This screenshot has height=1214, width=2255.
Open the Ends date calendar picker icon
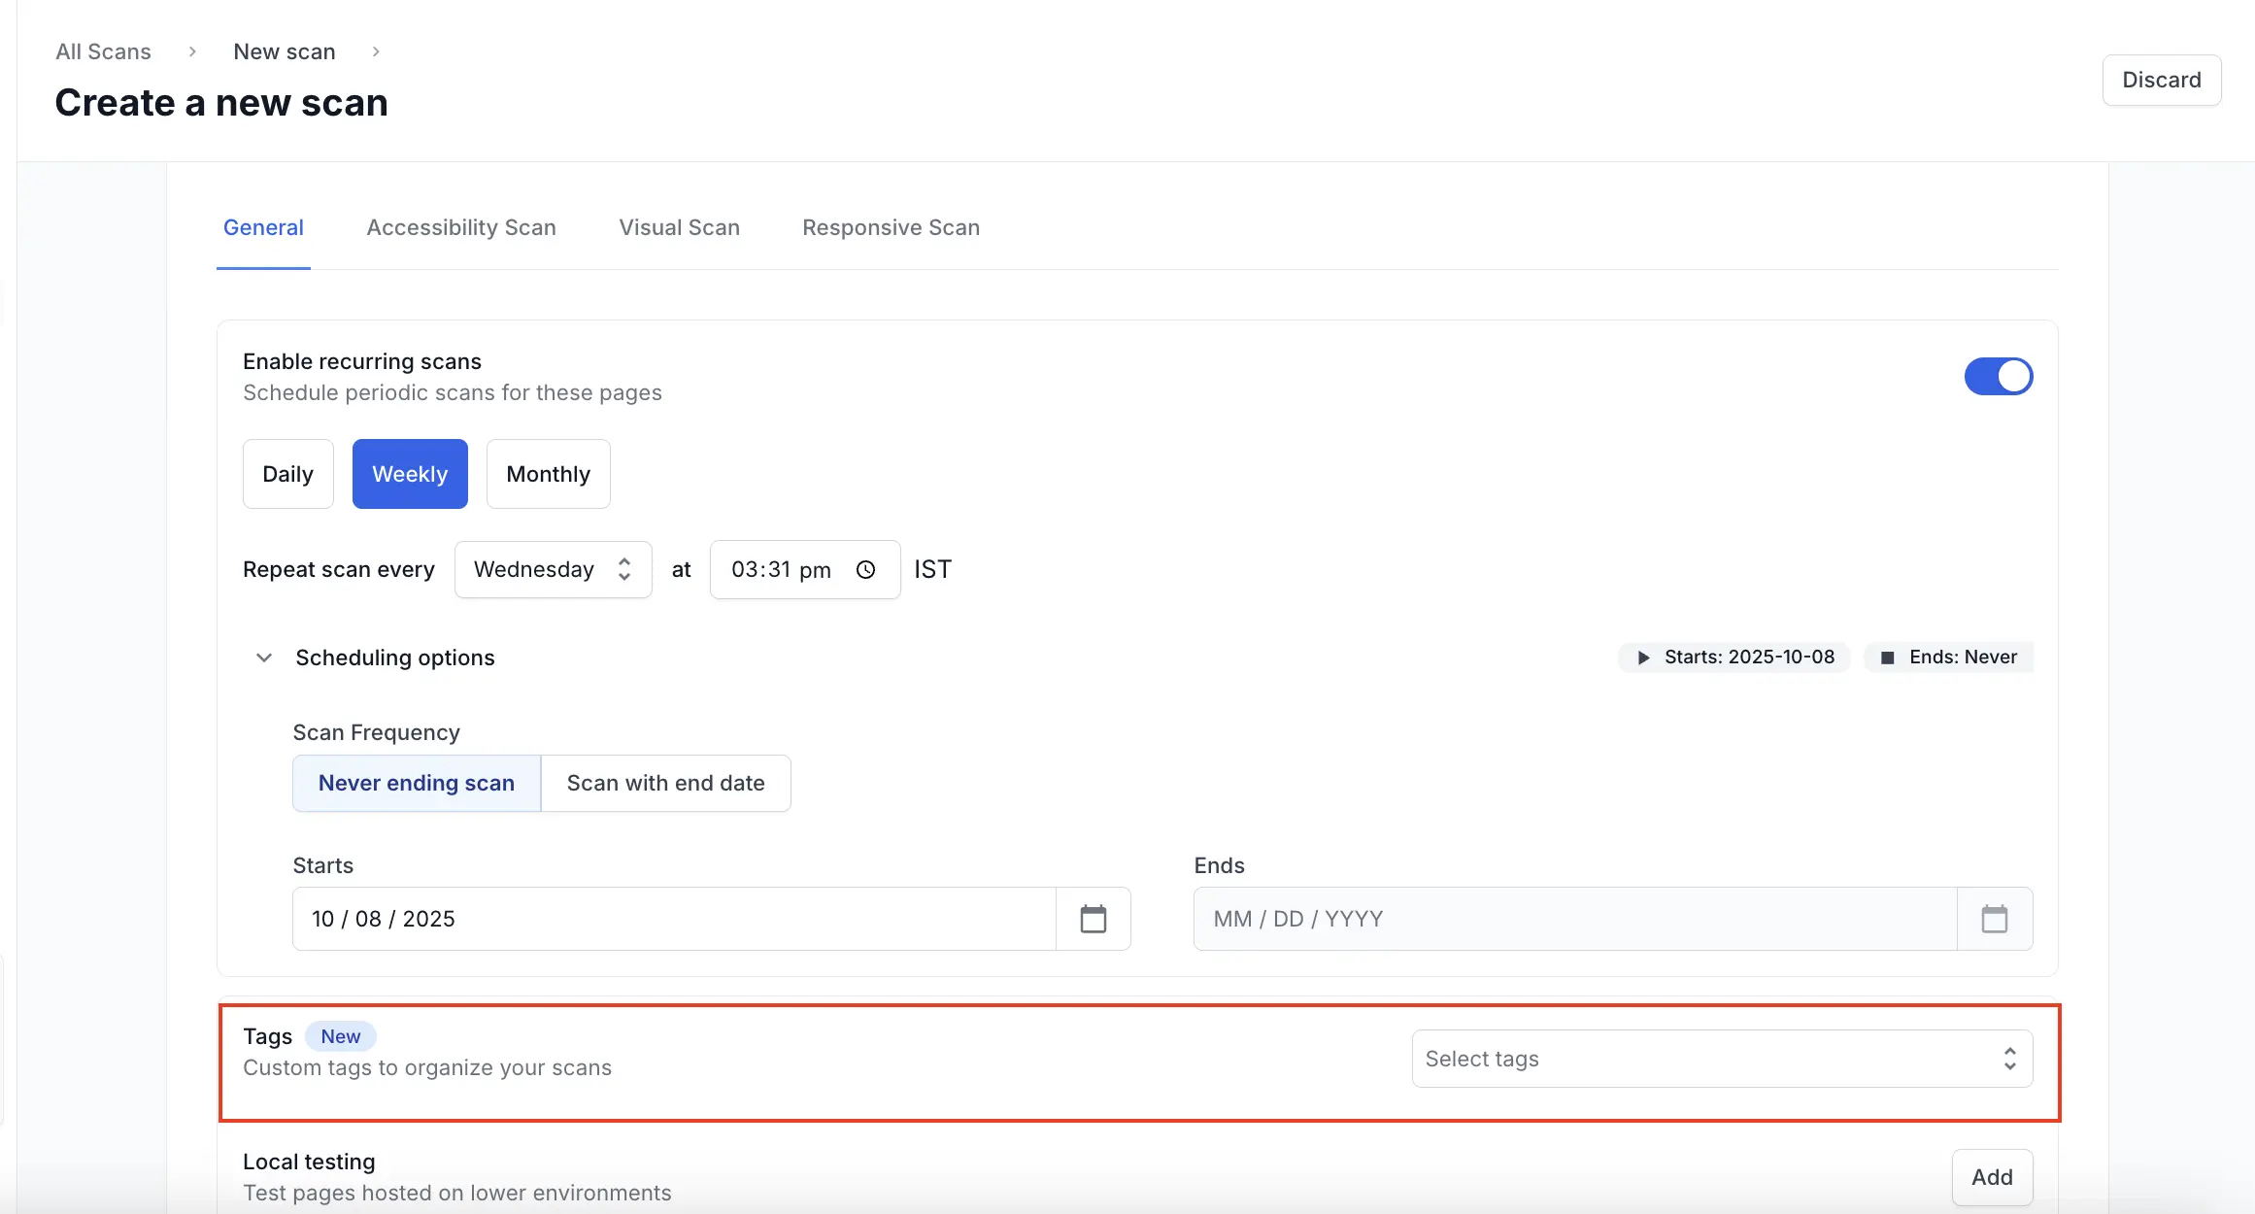coord(1994,919)
